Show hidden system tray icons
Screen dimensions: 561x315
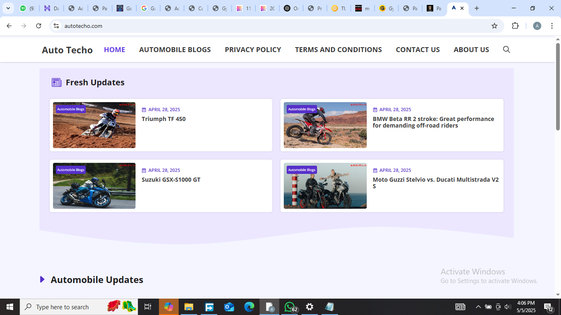tap(478, 307)
